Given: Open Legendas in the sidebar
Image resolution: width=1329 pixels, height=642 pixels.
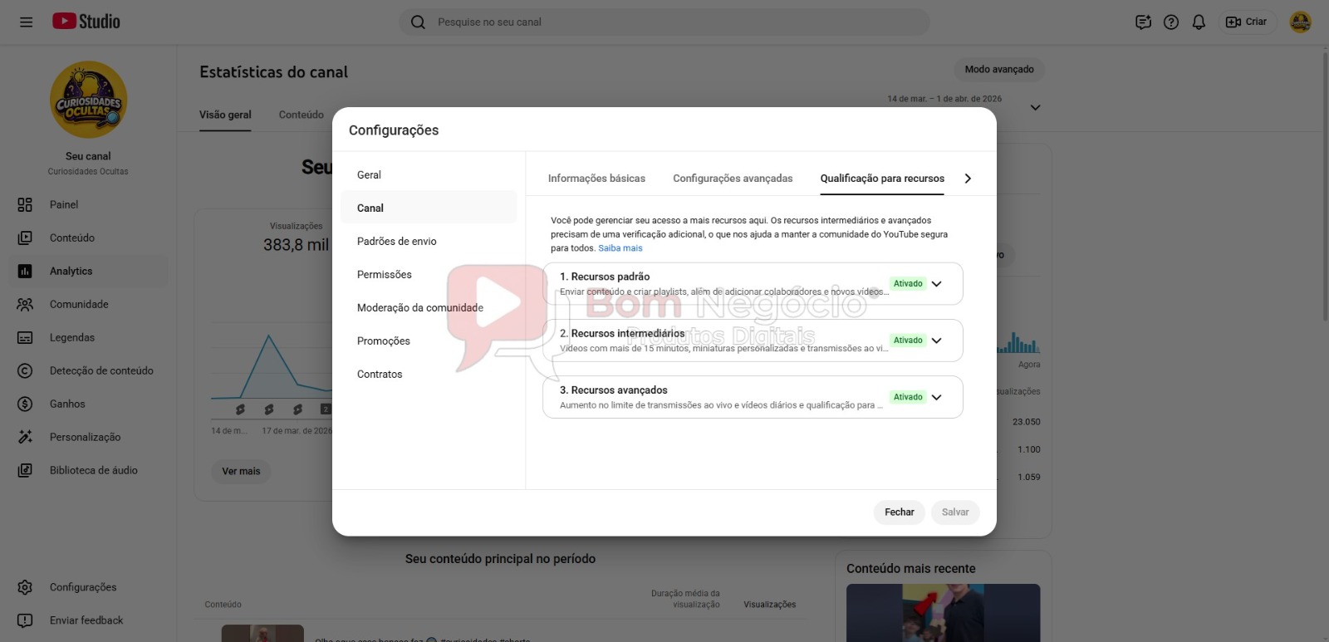Looking at the screenshot, I should point(88,337).
